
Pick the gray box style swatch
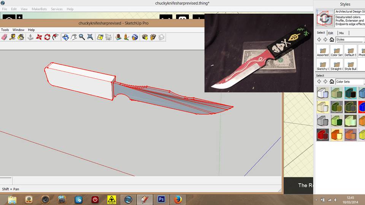[323, 121]
